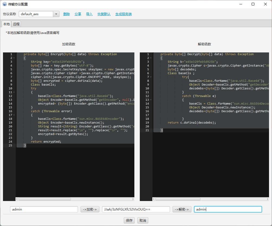
Task: Click the app icon in the title bar
Action: tap(5, 4)
